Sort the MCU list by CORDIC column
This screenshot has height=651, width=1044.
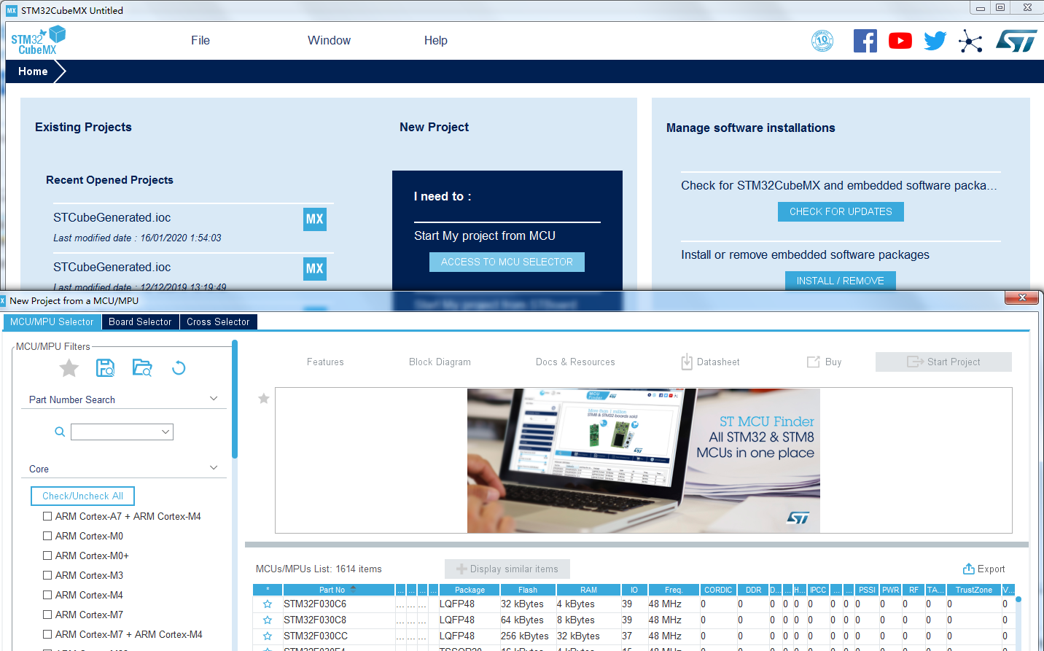(x=718, y=590)
